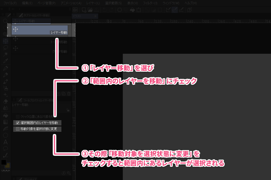This screenshot has height=180, width=271.
Task: Click the black main color swatch
Action: pos(4,162)
